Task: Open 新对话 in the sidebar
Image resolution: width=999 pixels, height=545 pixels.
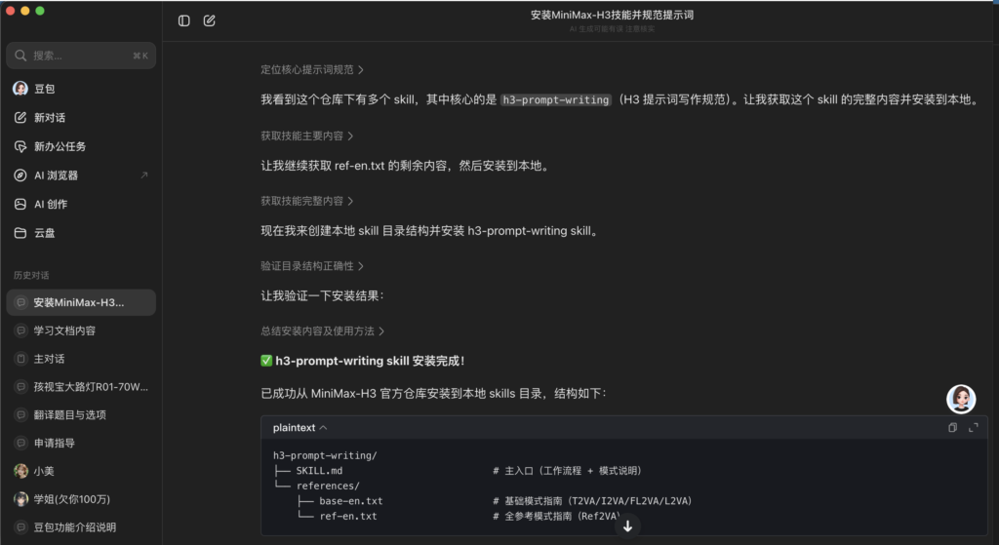Action: click(x=81, y=117)
